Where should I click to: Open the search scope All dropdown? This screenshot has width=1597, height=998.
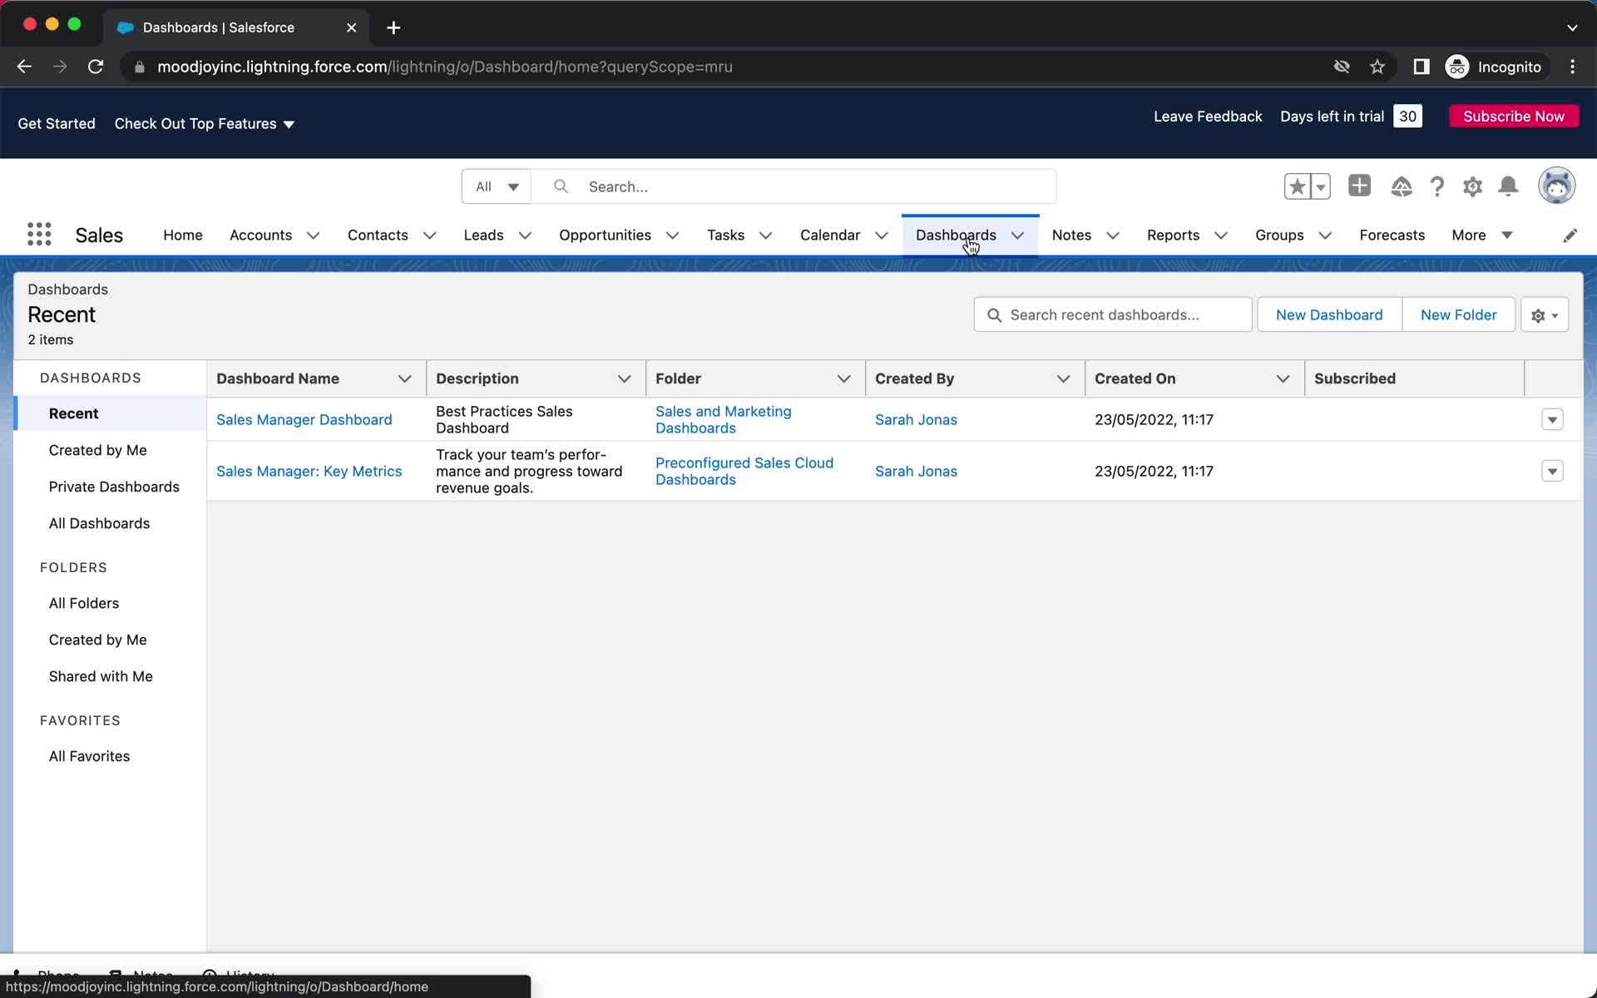point(497,186)
